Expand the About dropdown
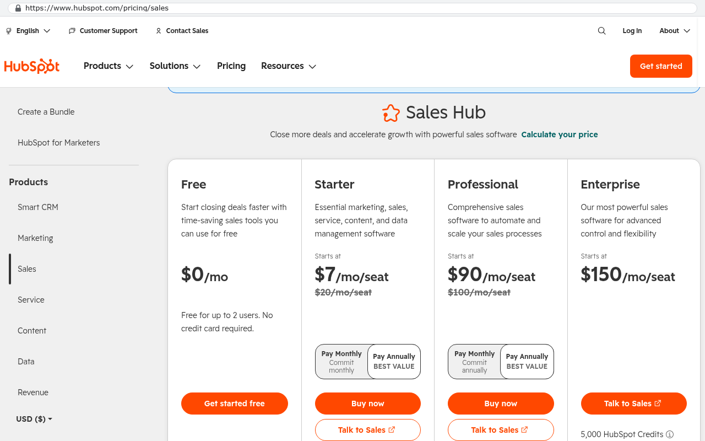The image size is (705, 441). click(x=675, y=31)
